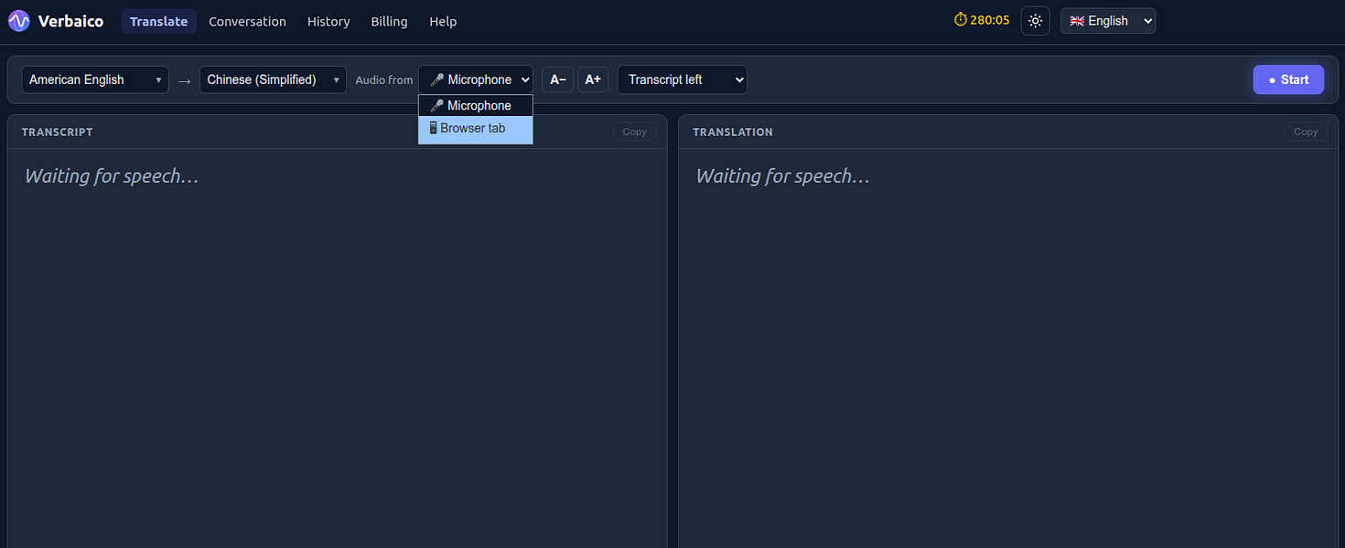The image size is (1345, 548).
Task: Copy the Transcript panel text
Action: tap(635, 132)
